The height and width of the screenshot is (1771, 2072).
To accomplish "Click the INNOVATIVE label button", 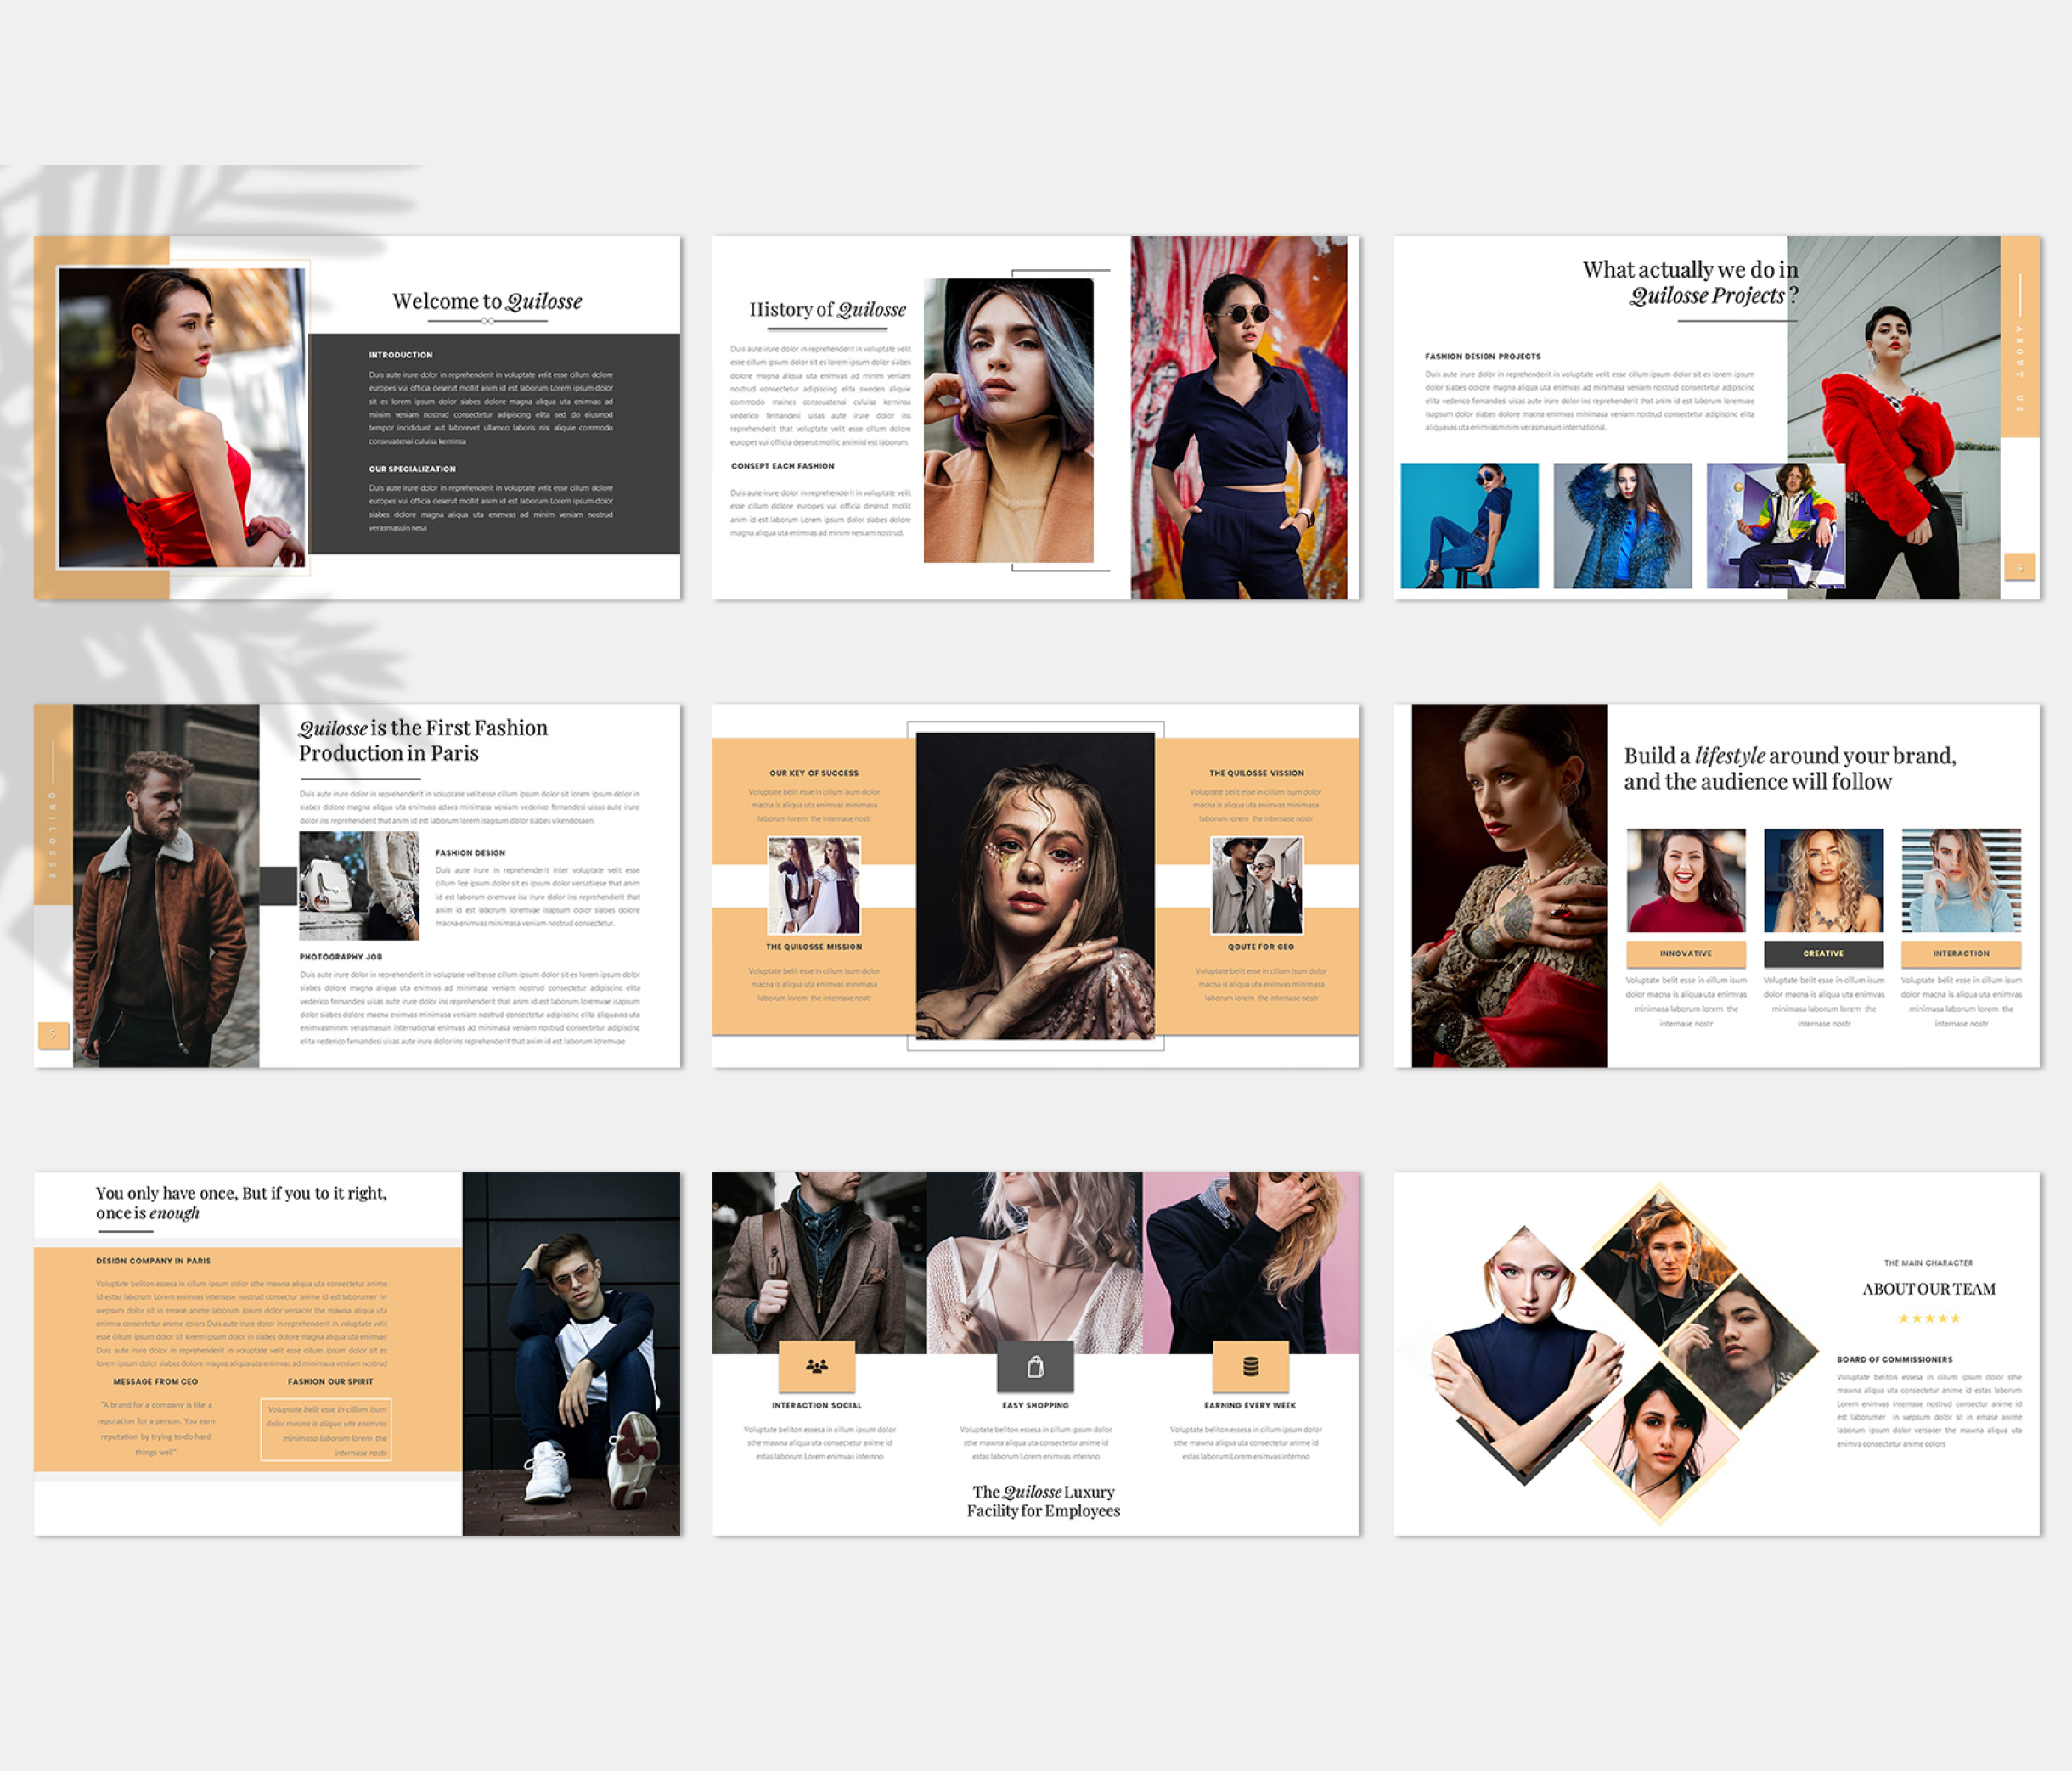I will pos(1686,953).
